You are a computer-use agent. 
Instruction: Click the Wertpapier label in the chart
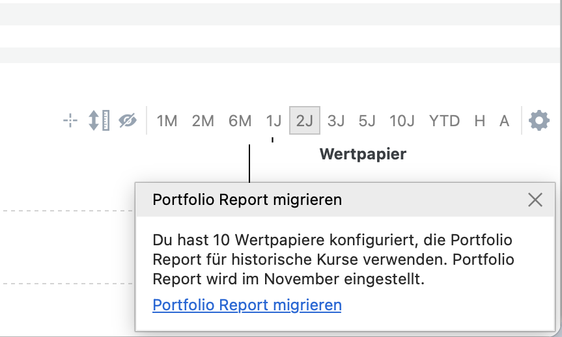[x=363, y=154]
